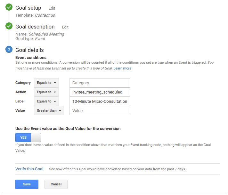Click the green checkmark beside Goal setup
228x195 pixels.
[x=9, y=7]
